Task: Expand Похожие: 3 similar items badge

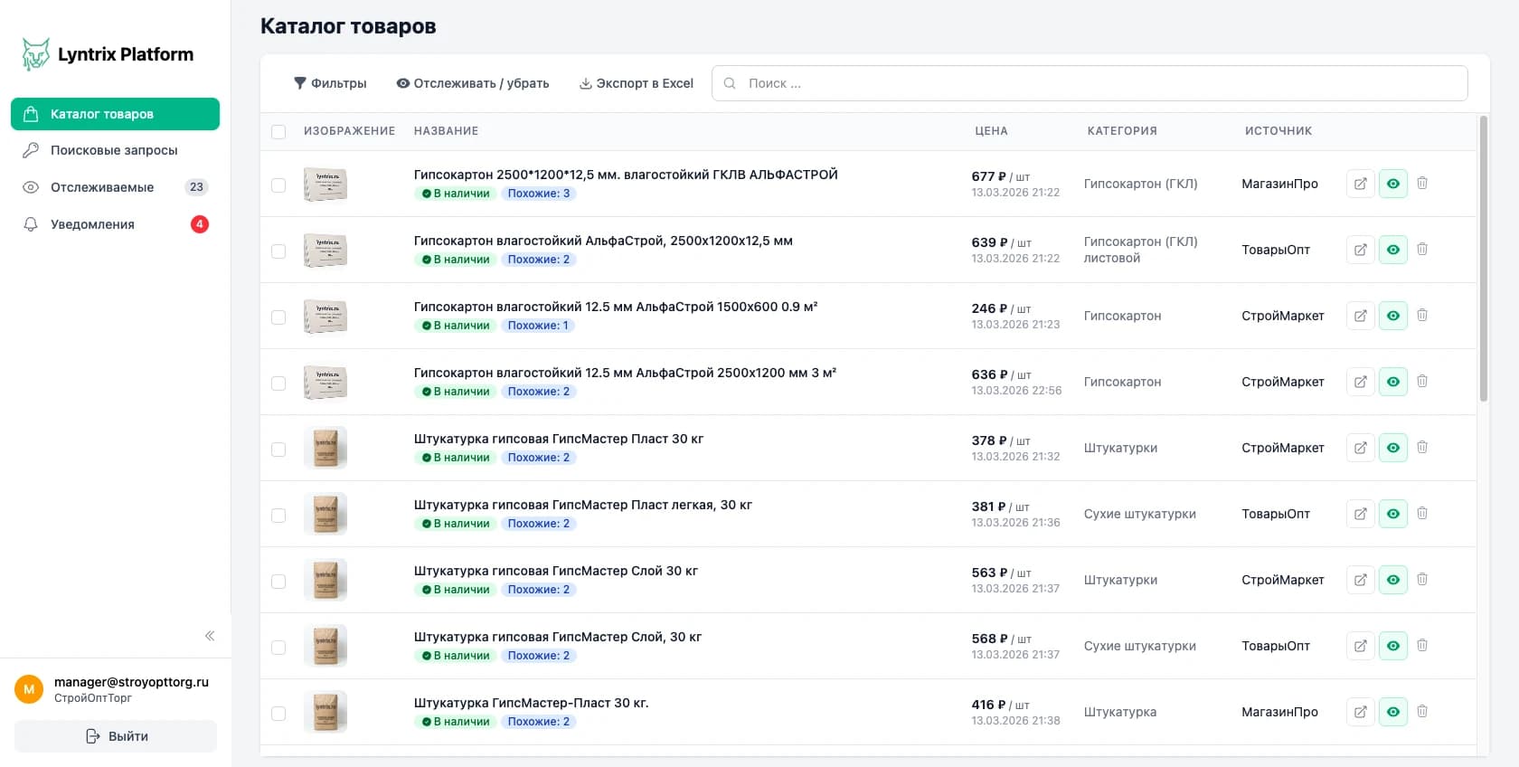Action: click(x=538, y=194)
